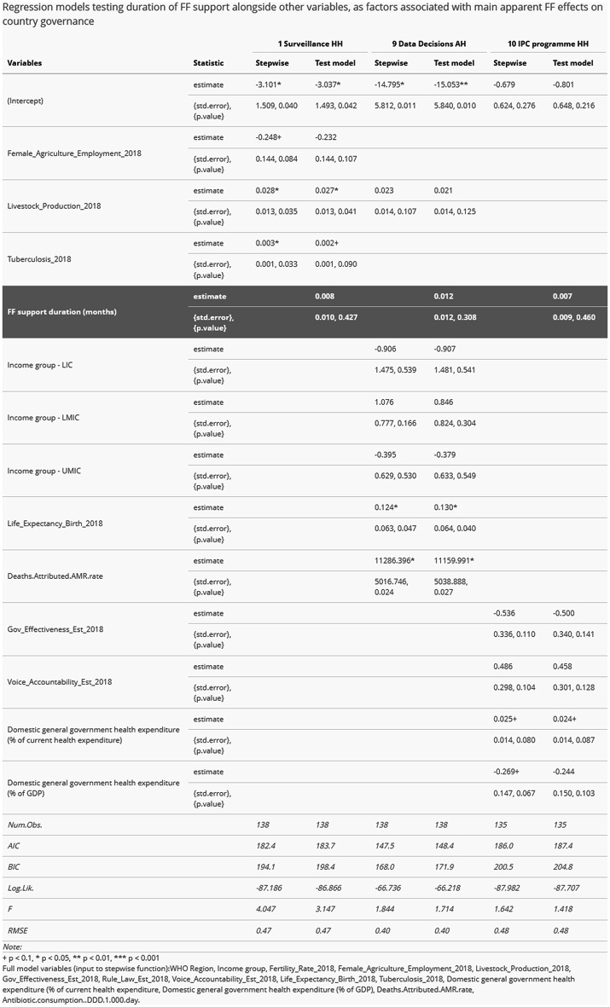Image resolution: width=610 pixels, height=1007 pixels.
Task: Select the Livestock_Production_2018 variable label
Action: 54,206
